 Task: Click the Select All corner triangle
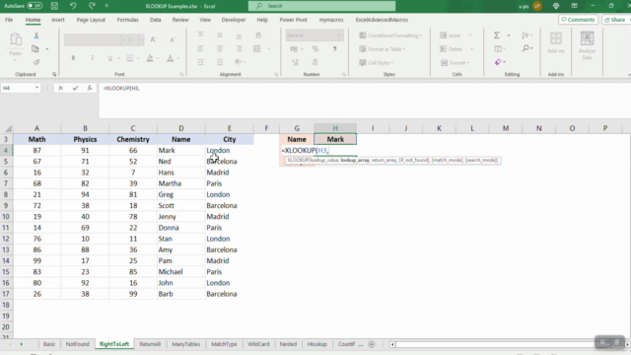(8, 128)
